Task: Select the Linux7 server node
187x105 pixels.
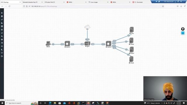Action: [x=131, y=50]
